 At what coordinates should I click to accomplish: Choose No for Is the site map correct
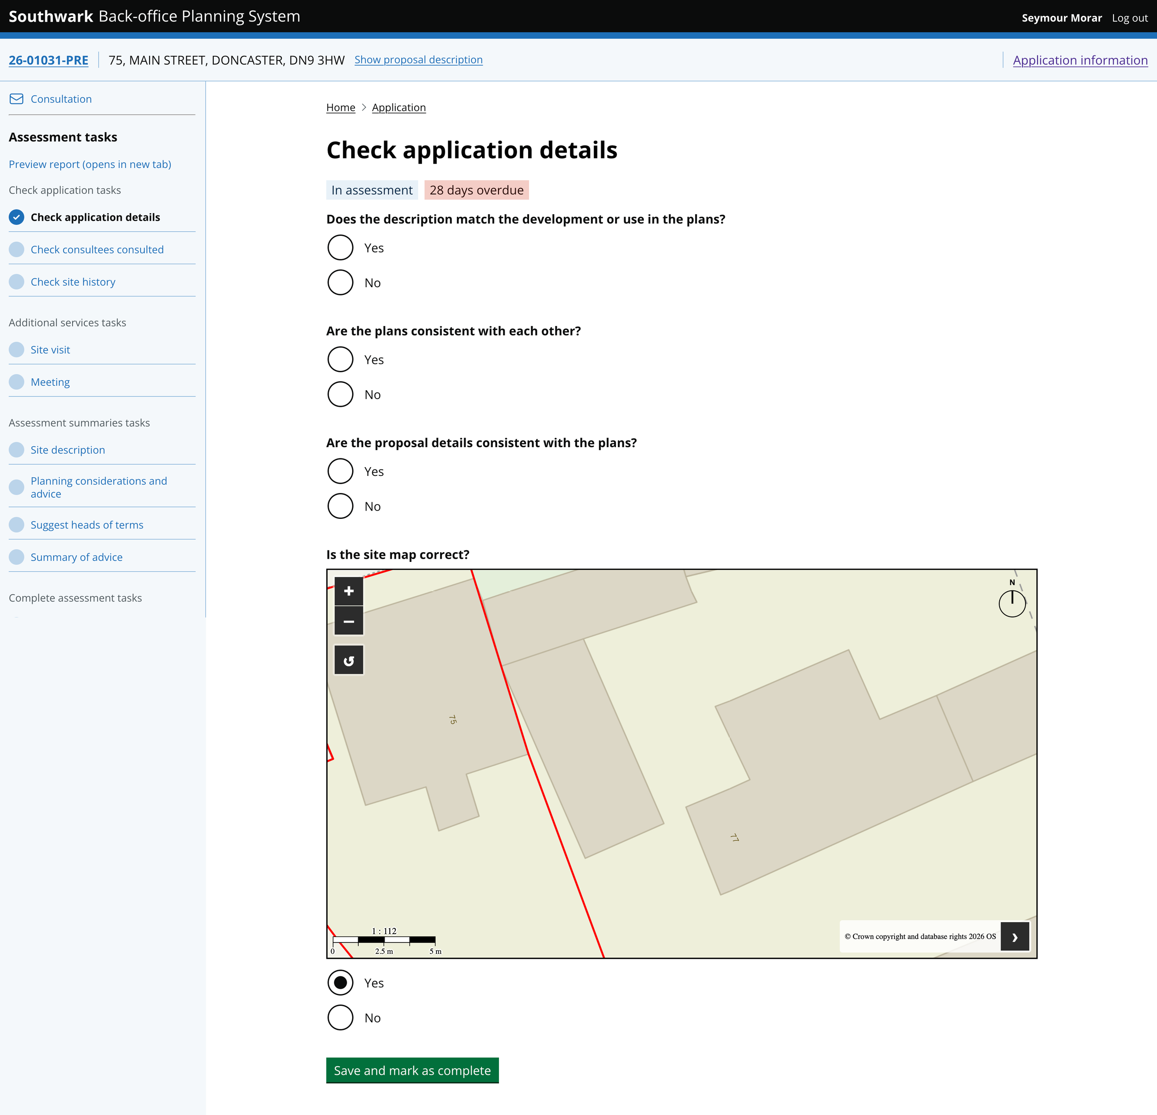(340, 1017)
